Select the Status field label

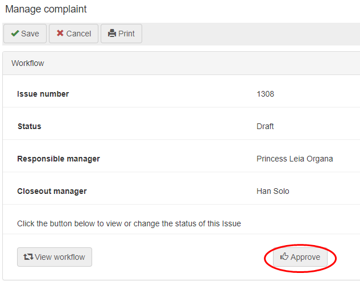point(30,126)
